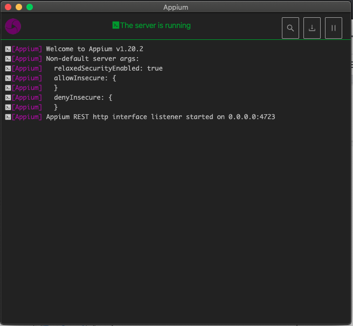This screenshot has height=326, width=353.
Task: Open the Appium inspector session search
Action: click(290, 28)
